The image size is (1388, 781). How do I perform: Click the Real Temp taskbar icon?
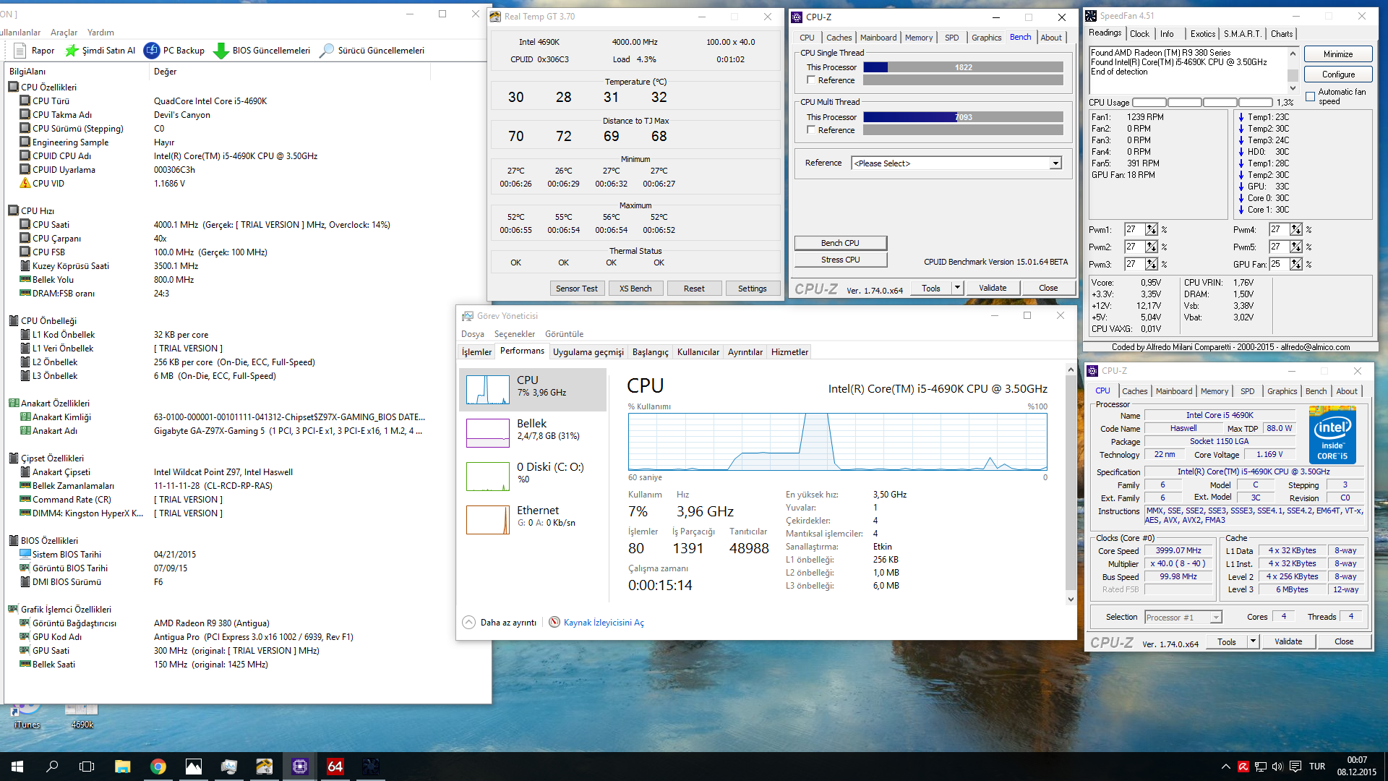264,767
